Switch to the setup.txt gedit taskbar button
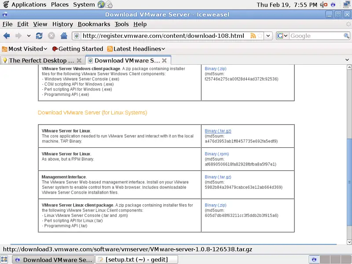The height and width of the screenshot is (264, 352). click(x=137, y=260)
